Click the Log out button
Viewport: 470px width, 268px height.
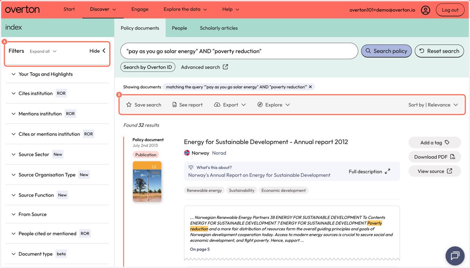[450, 10]
